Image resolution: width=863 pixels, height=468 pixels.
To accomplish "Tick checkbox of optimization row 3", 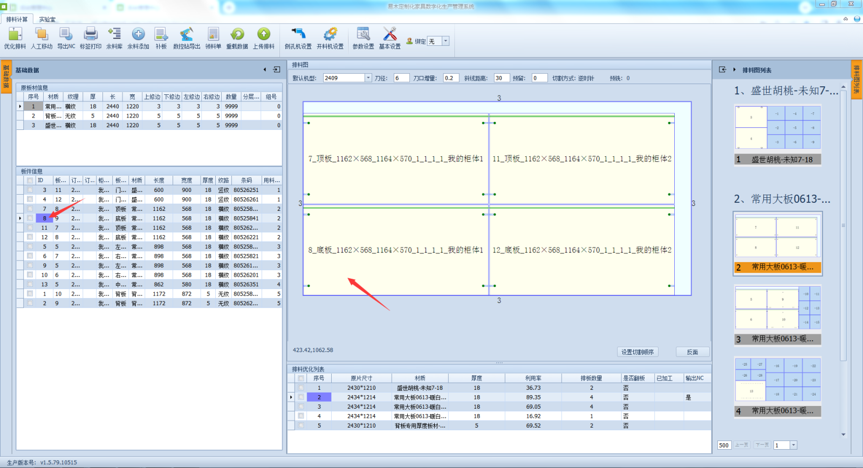I will (301, 407).
